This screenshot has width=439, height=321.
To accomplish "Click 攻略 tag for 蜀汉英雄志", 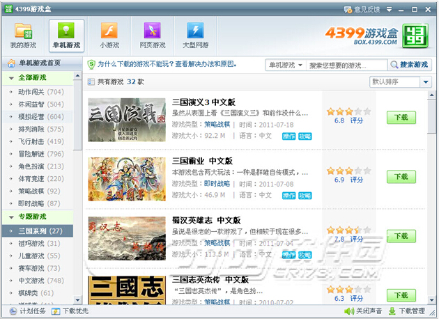I will [305, 255].
